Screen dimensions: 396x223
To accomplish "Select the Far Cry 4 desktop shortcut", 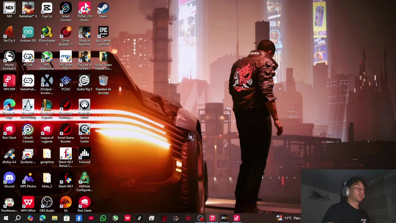I will [x=9, y=34].
